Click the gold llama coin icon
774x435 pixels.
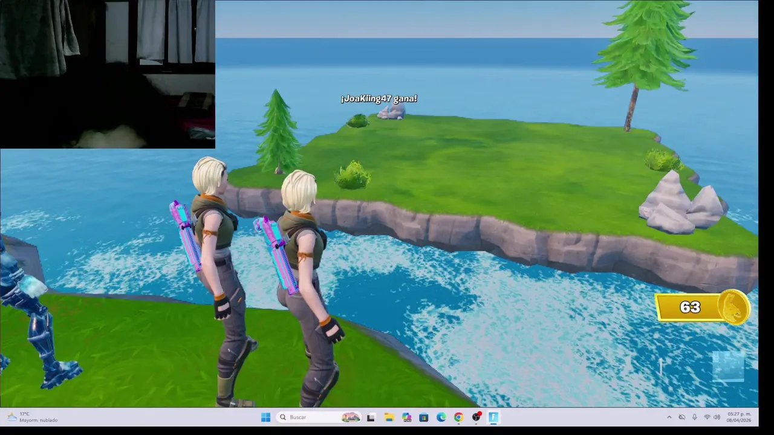[734, 308]
